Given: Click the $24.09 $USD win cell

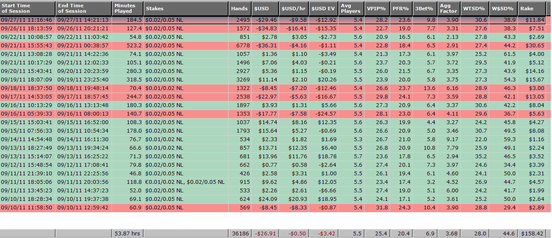Looking at the screenshot, I should [x=265, y=199].
